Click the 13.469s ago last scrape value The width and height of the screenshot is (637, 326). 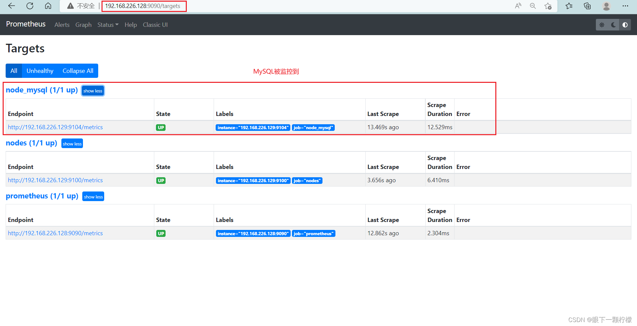(x=383, y=127)
